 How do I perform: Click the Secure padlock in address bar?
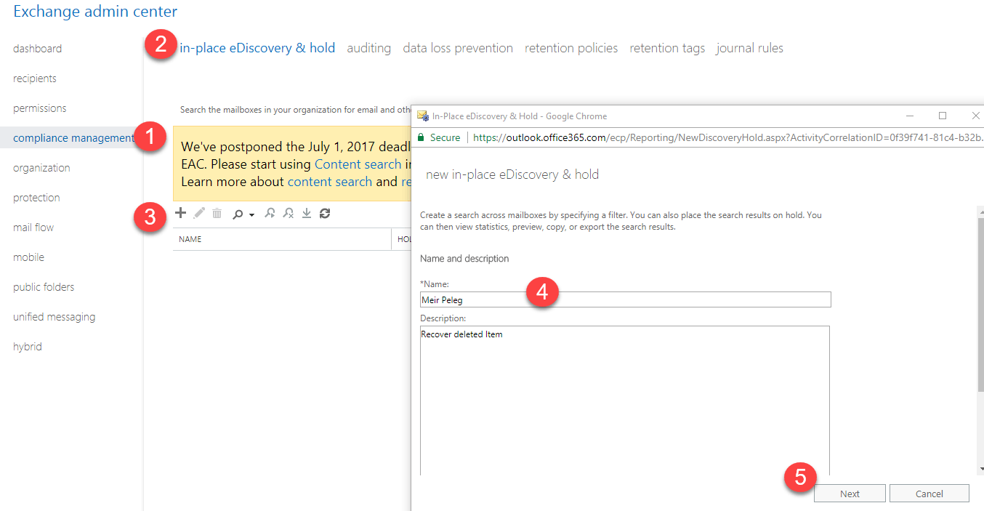coord(421,137)
